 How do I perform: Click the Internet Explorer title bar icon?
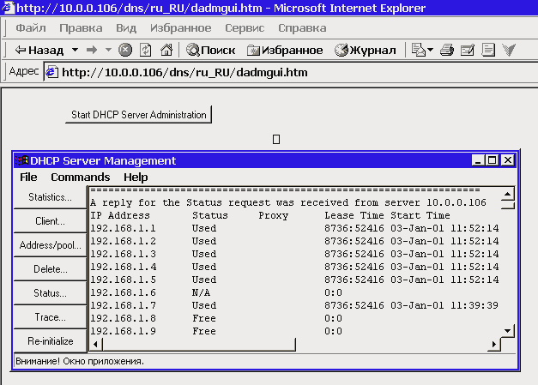(x=9, y=7)
